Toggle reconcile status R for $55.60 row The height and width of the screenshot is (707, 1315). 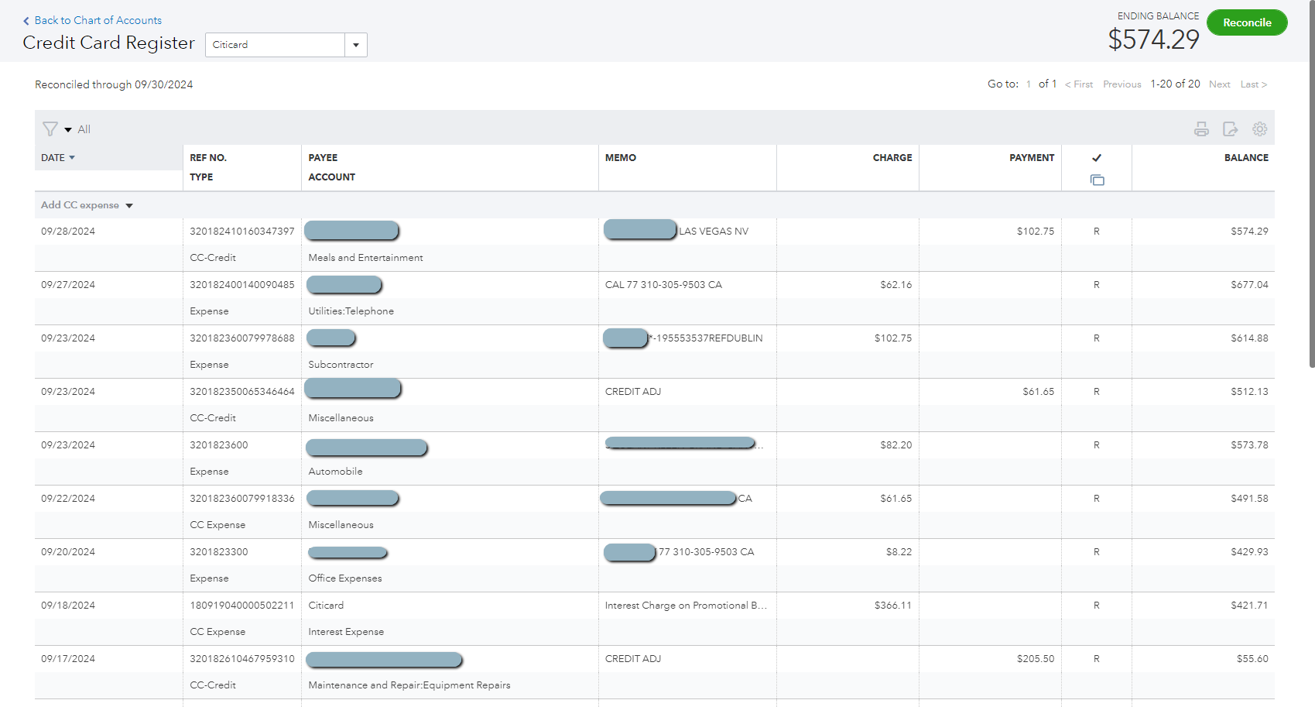1096,659
